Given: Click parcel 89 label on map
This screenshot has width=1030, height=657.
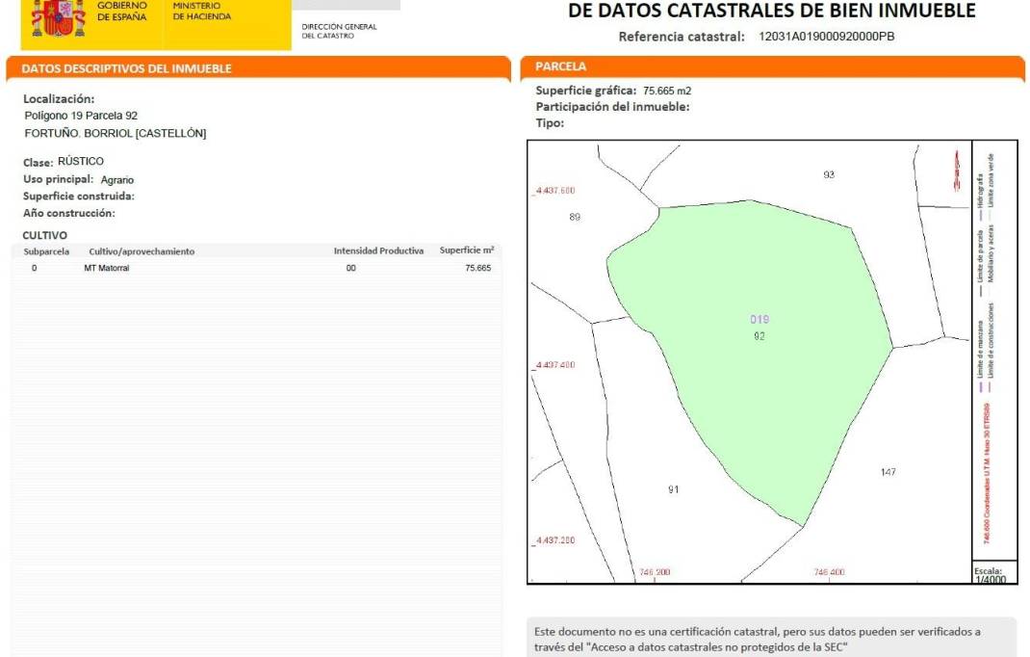Looking at the screenshot, I should coord(575,217).
